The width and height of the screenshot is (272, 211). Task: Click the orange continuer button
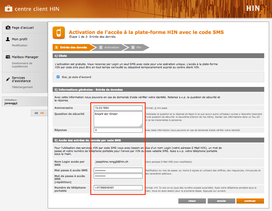tap(250, 201)
